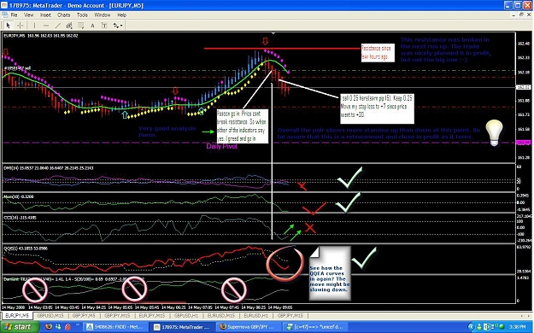Switch to 178975: MetaTrader taskbar button

(181, 327)
